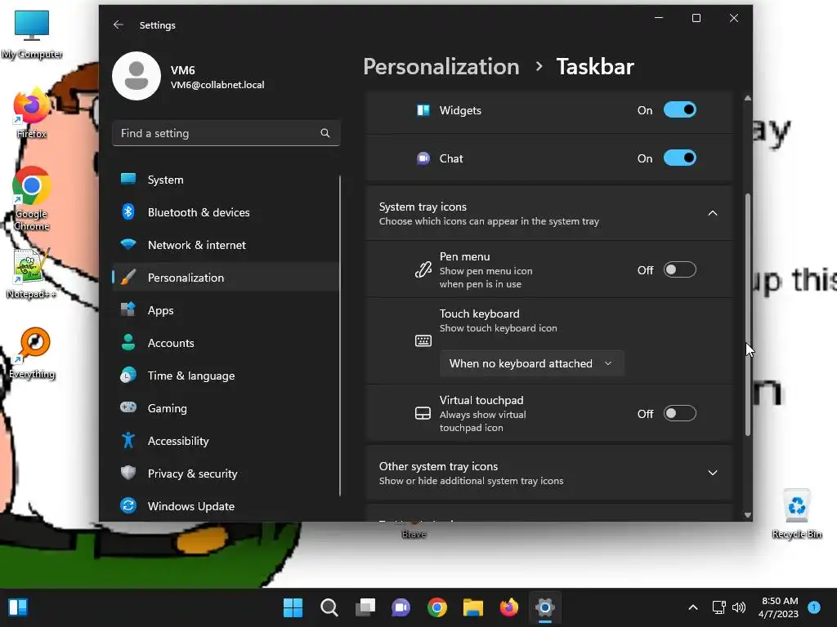Open Network & internet category
The height and width of the screenshot is (627, 837).
pos(226,245)
